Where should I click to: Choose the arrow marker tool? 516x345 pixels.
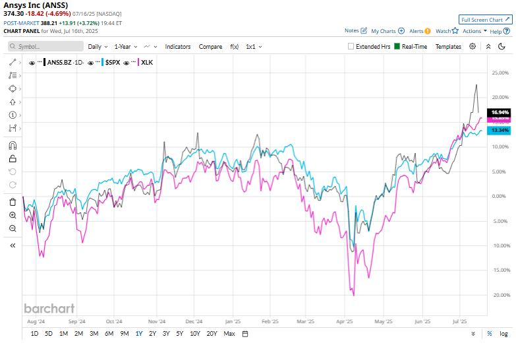point(13,102)
